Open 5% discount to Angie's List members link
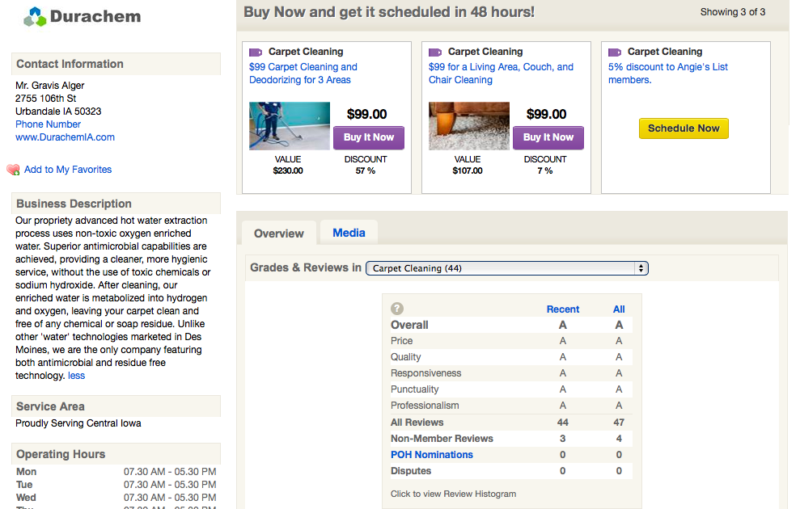The image size is (800, 509). 668,74
